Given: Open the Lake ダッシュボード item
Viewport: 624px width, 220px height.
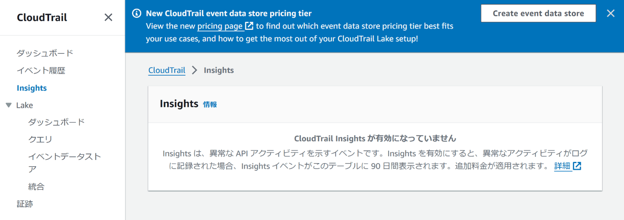Looking at the screenshot, I should [x=57, y=122].
